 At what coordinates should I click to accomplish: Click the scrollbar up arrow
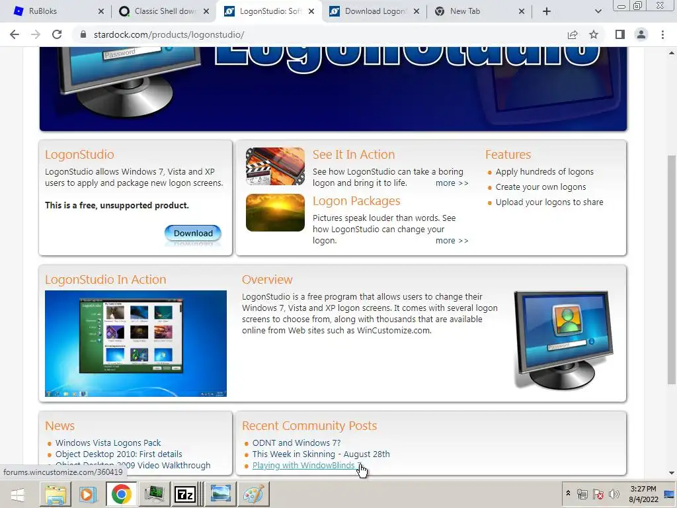pyautogui.click(x=672, y=53)
